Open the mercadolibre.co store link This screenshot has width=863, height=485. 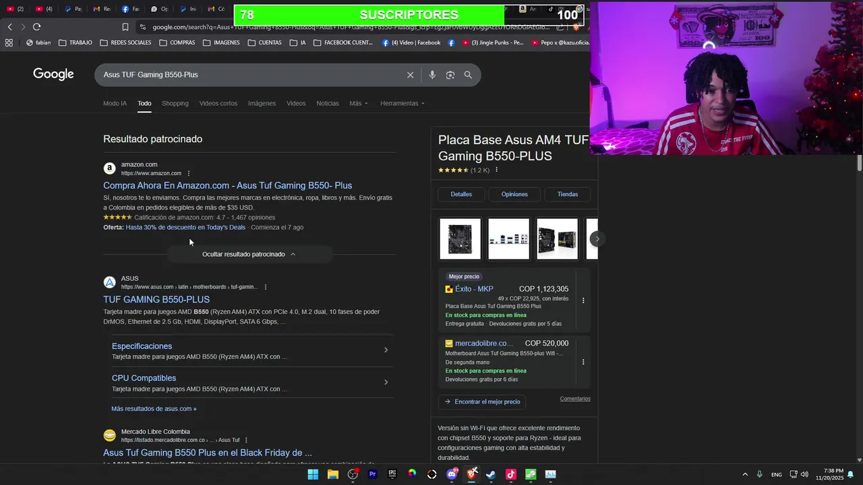click(484, 343)
